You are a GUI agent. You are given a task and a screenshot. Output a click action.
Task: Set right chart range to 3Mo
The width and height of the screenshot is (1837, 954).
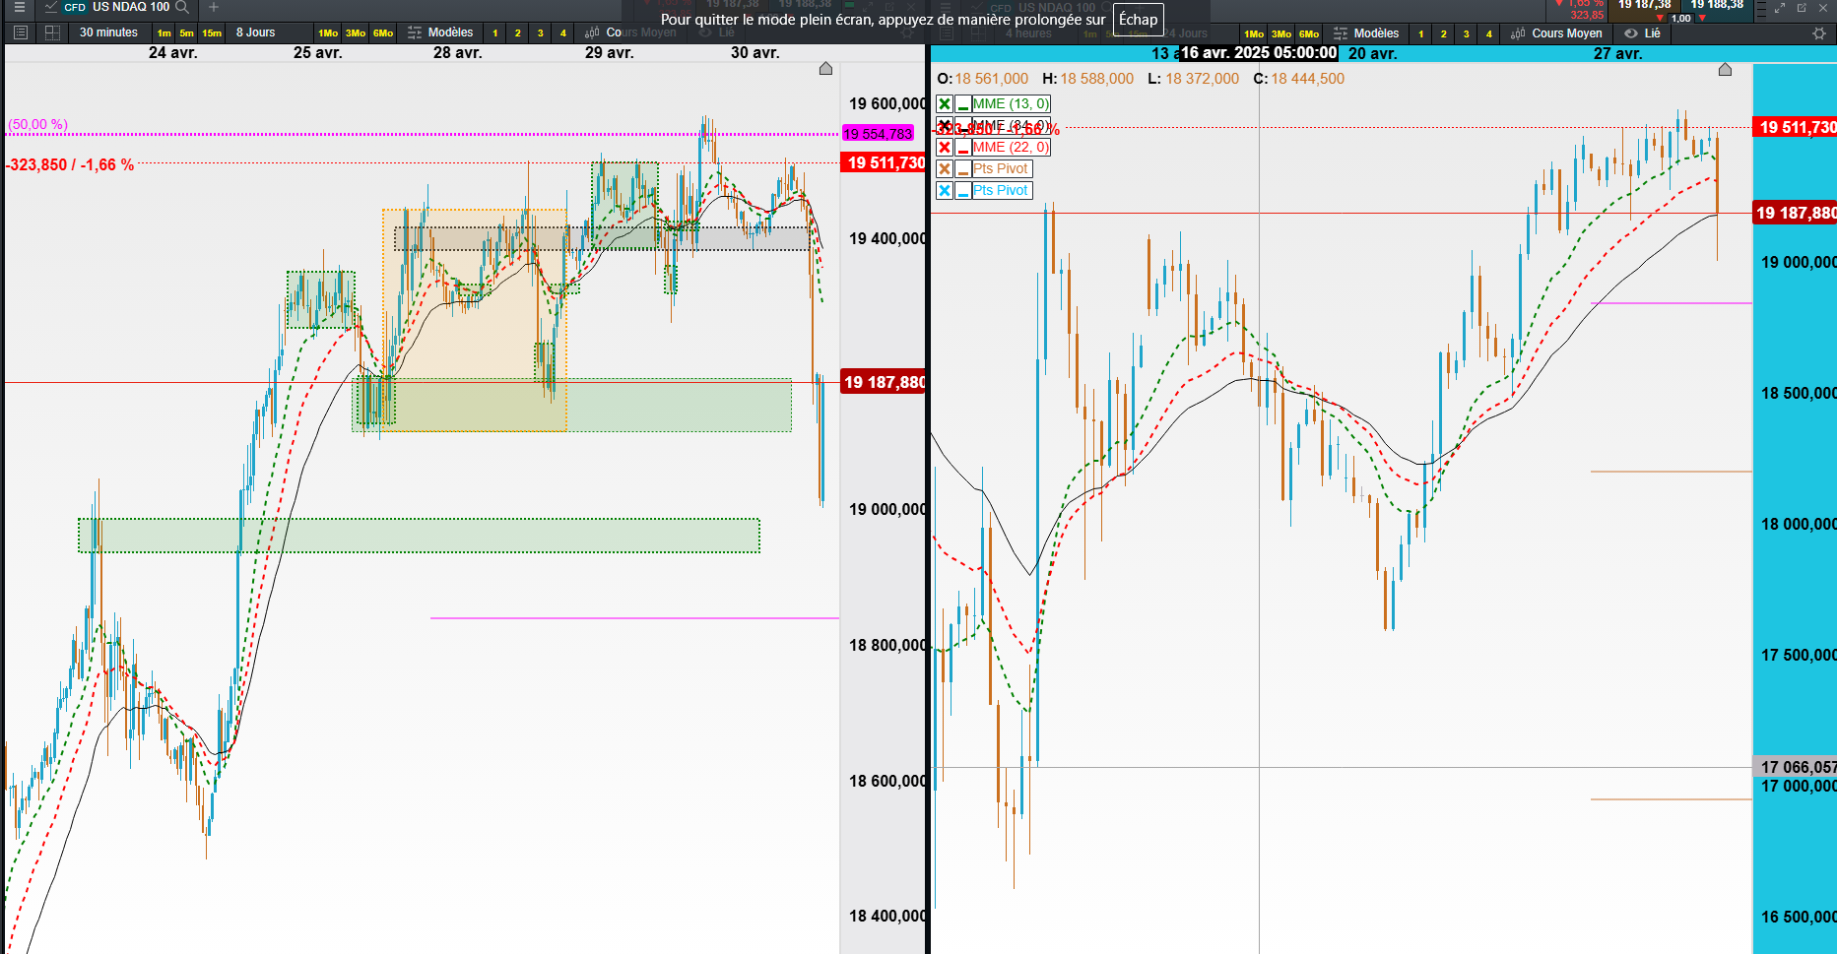tap(1280, 34)
